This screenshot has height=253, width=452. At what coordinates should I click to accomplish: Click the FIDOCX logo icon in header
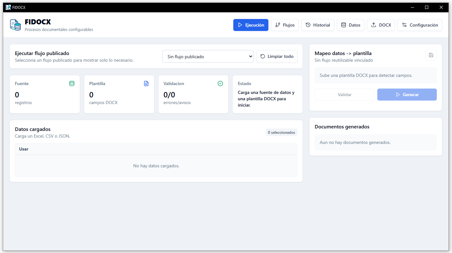click(15, 25)
